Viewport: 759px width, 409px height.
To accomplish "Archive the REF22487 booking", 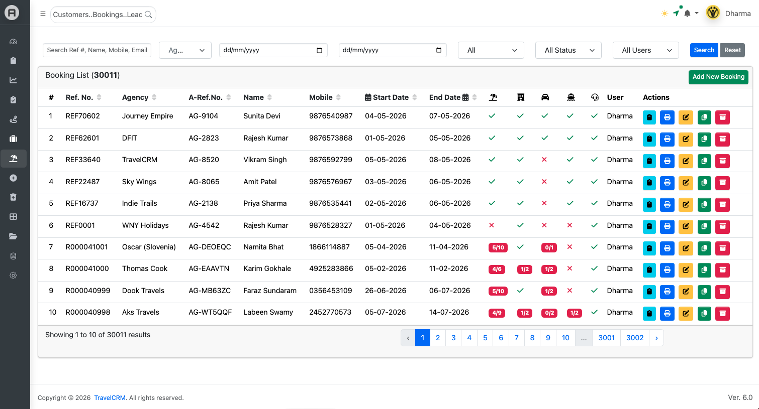I will point(722,183).
